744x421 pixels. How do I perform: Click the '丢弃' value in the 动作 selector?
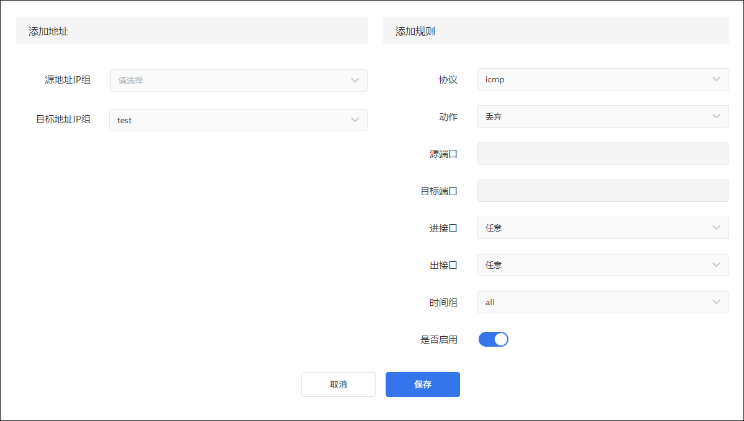[x=494, y=117]
